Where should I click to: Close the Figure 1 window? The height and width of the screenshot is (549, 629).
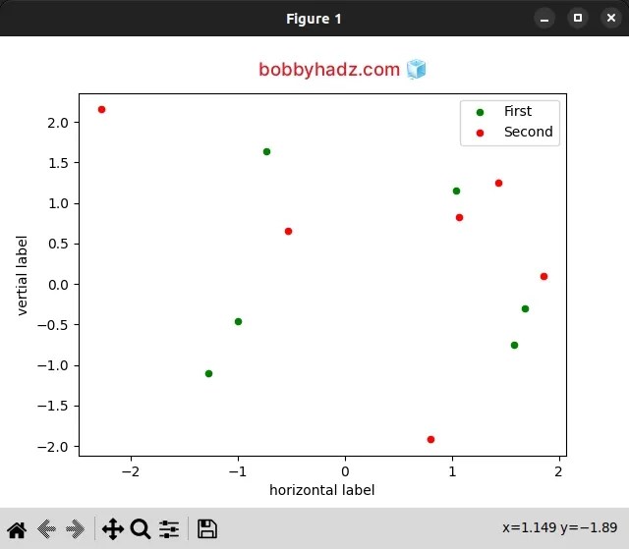pos(611,18)
